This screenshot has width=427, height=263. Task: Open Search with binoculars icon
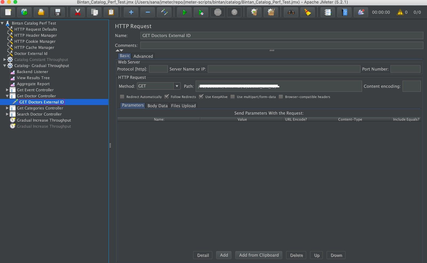[291, 12]
